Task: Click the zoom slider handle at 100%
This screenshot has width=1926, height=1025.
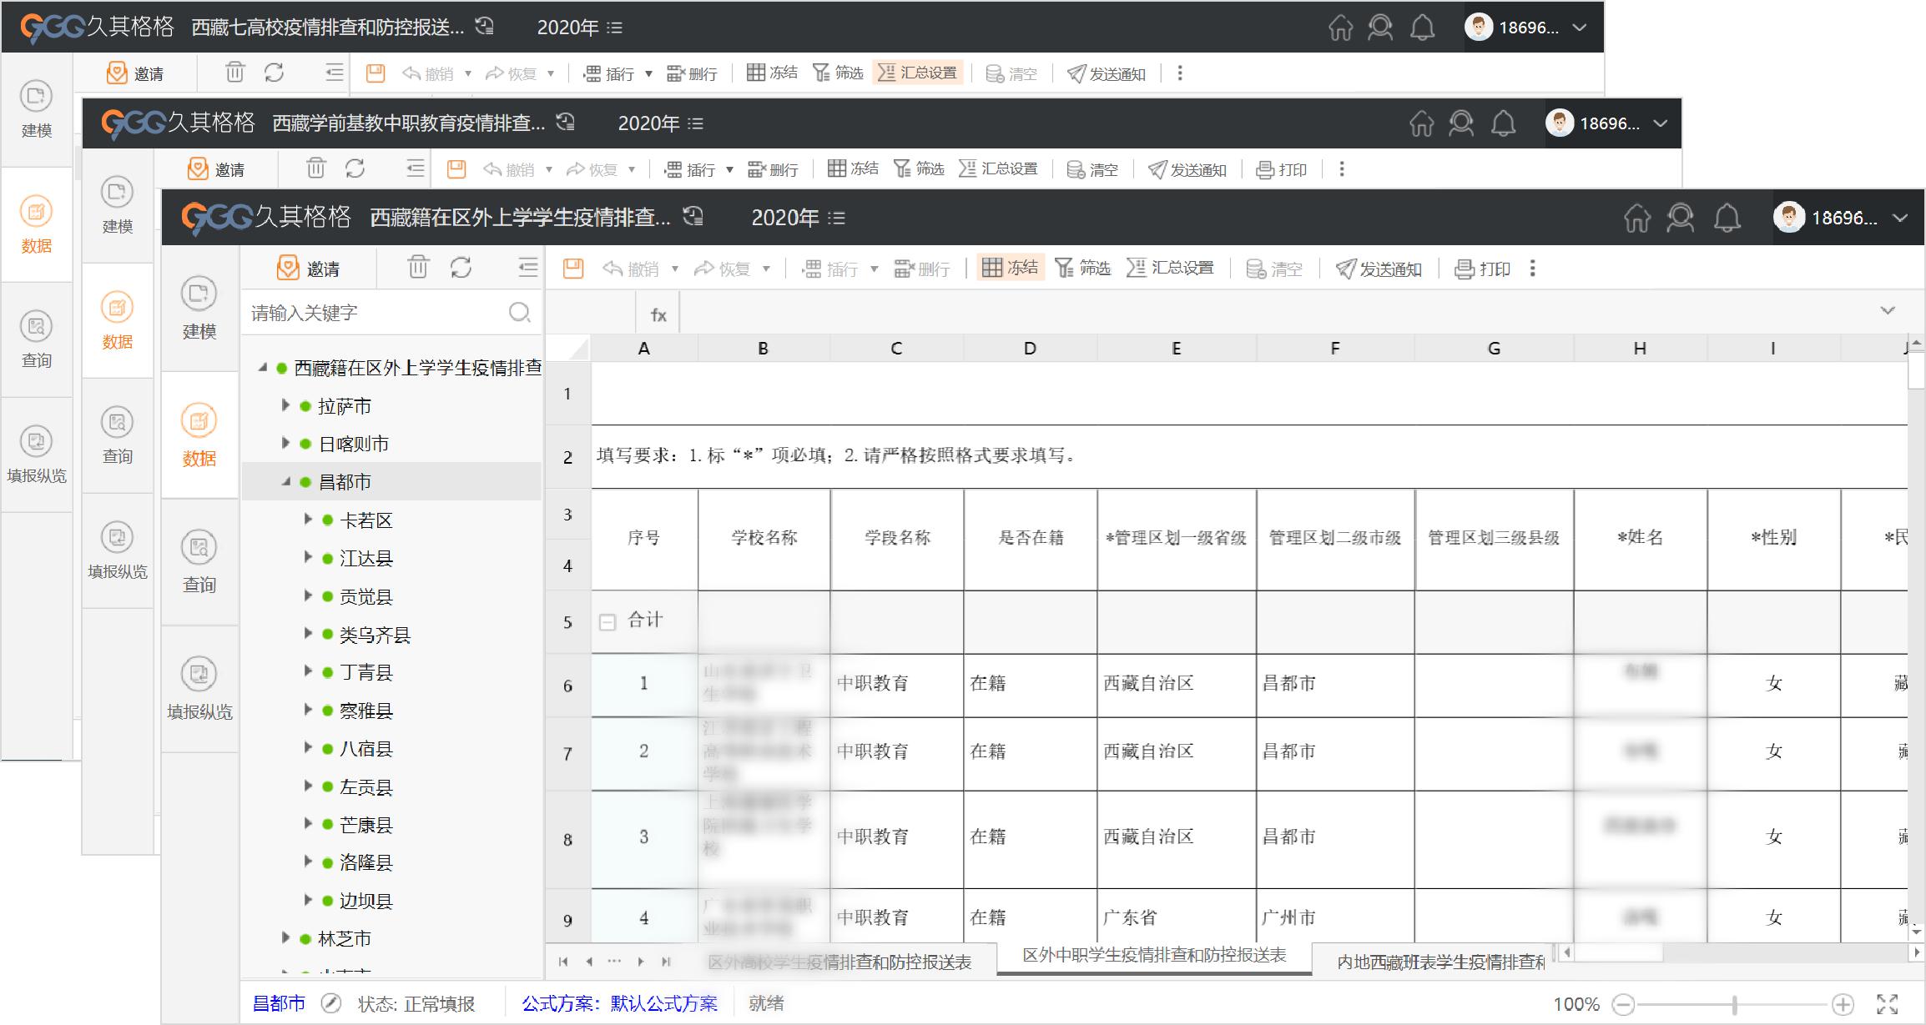Action: 1734,1004
